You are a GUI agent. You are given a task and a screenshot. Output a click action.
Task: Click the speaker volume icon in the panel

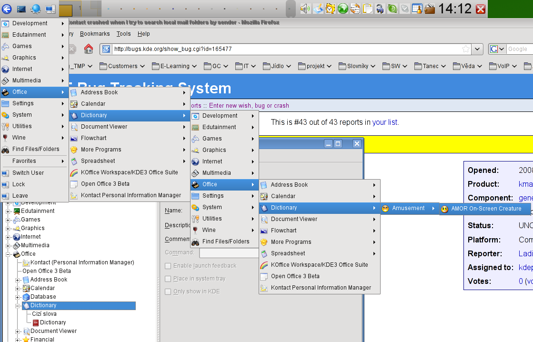(x=305, y=9)
